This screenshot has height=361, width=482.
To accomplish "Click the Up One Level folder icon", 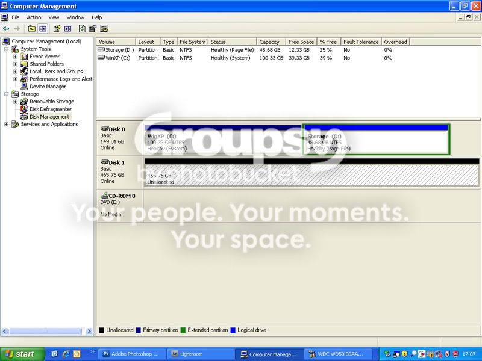I will pos(32,29).
